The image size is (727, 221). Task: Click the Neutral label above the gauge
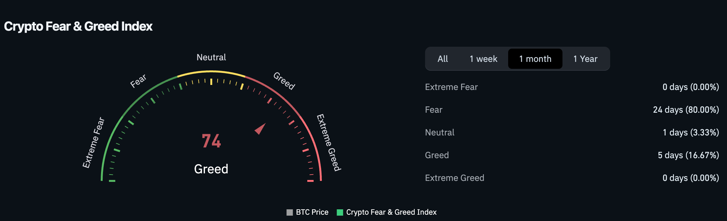211,57
